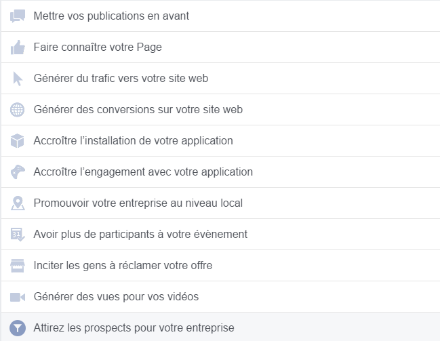
Task: Choose "Faire connaître votre Page" objective
Action: [x=98, y=47]
